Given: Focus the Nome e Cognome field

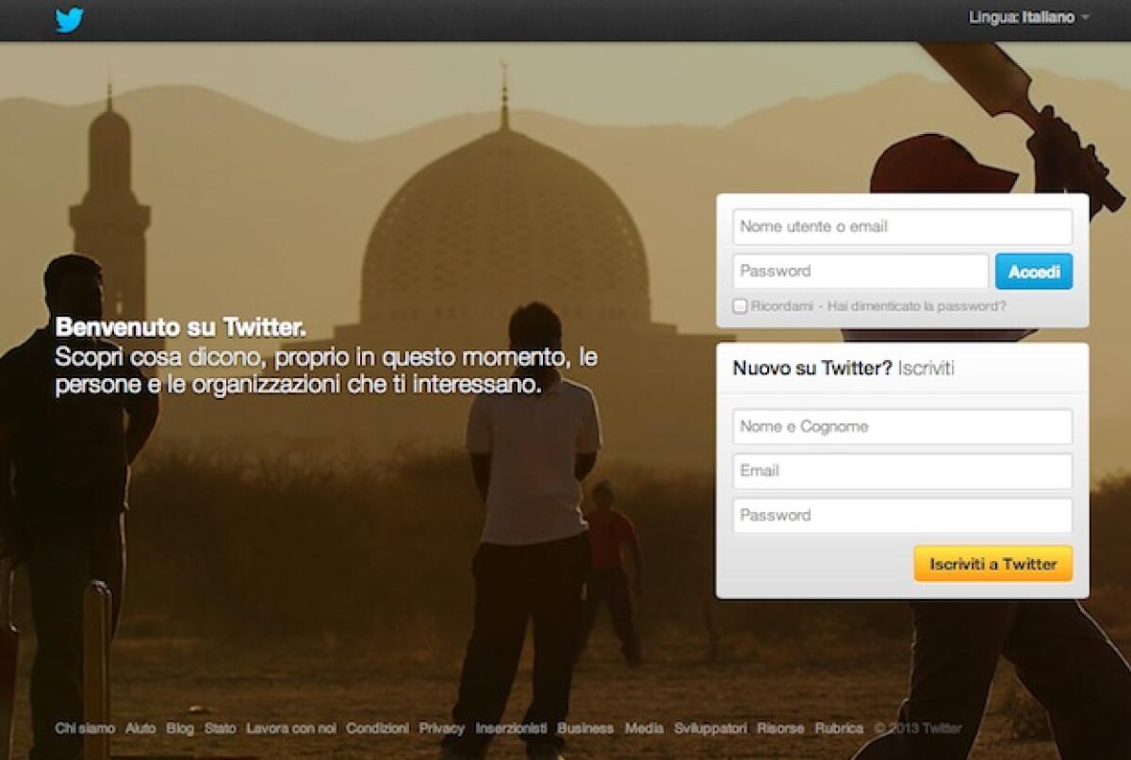Looking at the screenshot, I should tap(902, 427).
